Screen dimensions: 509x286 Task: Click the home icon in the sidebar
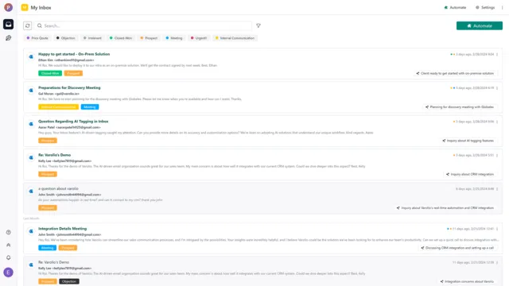click(x=9, y=245)
